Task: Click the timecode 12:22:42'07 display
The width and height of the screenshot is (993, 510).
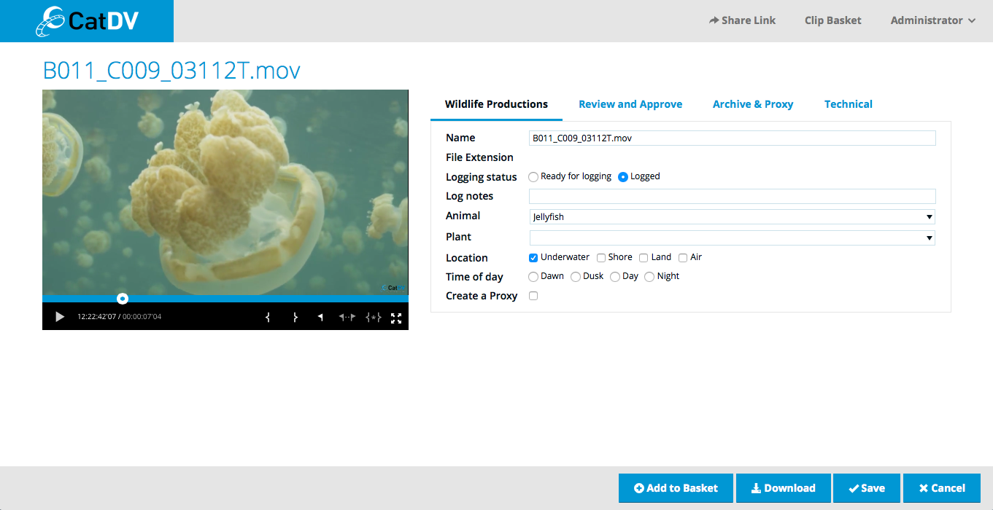Action: pos(97,317)
